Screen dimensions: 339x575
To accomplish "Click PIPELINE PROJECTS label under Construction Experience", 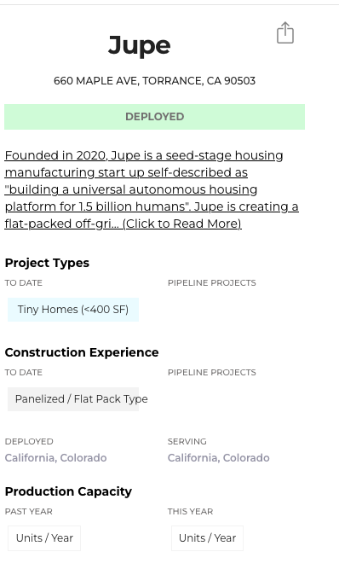I will (211, 372).
